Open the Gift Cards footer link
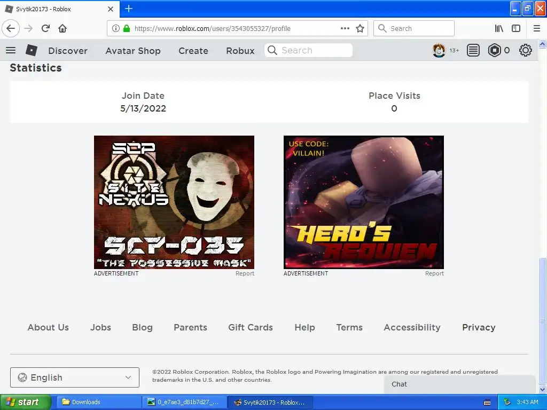Screen dimensions: 547x410 point(251,327)
